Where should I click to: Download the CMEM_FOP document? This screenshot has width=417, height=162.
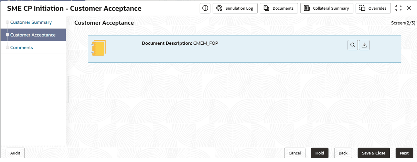[364, 45]
